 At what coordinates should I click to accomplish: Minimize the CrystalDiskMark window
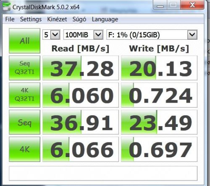coord(160,5)
